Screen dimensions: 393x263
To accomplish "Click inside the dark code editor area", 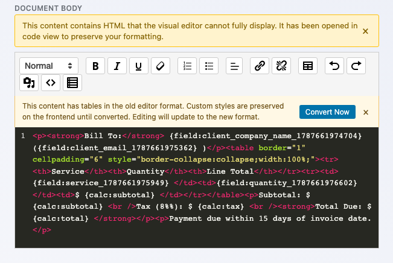I will (197, 188).
